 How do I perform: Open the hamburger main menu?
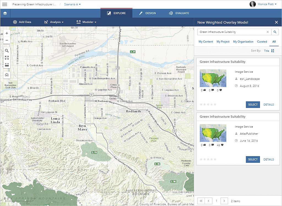tap(5, 4)
